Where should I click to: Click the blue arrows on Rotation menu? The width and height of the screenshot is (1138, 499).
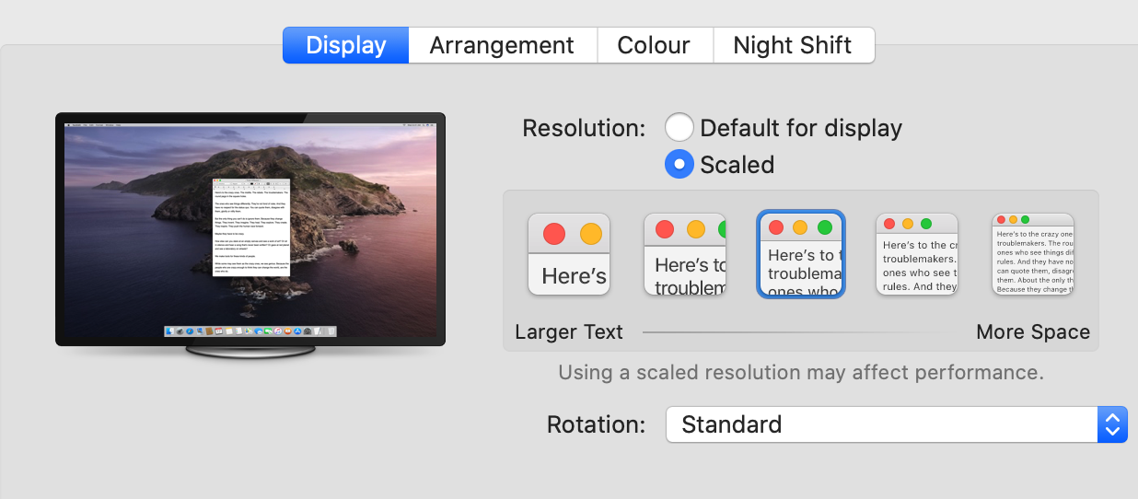pyautogui.click(x=1112, y=424)
